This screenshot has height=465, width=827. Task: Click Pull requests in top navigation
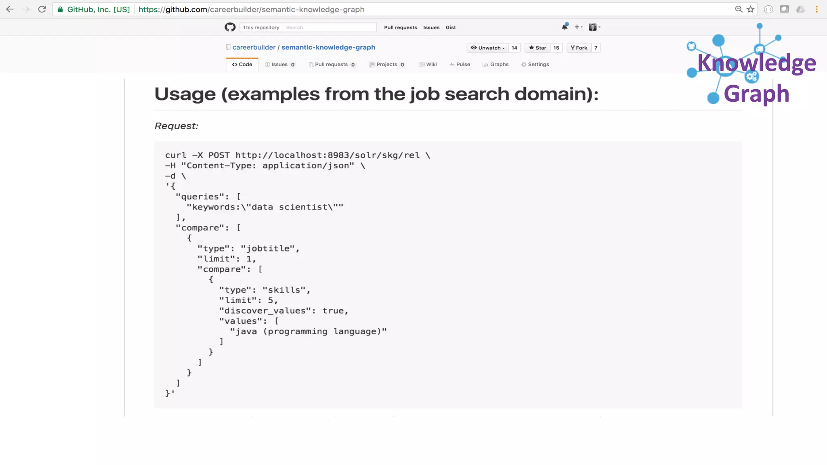401,27
